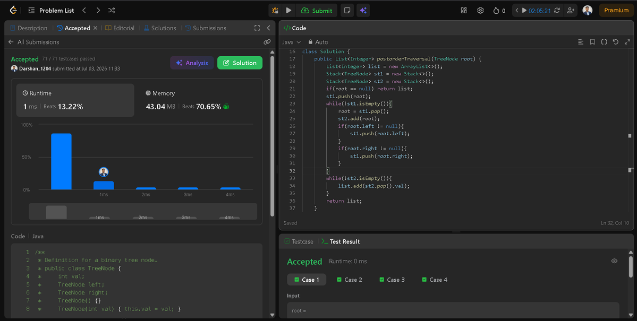Click the clapping hands icon beside 70.65%
The height and width of the screenshot is (321, 637).
tap(226, 107)
